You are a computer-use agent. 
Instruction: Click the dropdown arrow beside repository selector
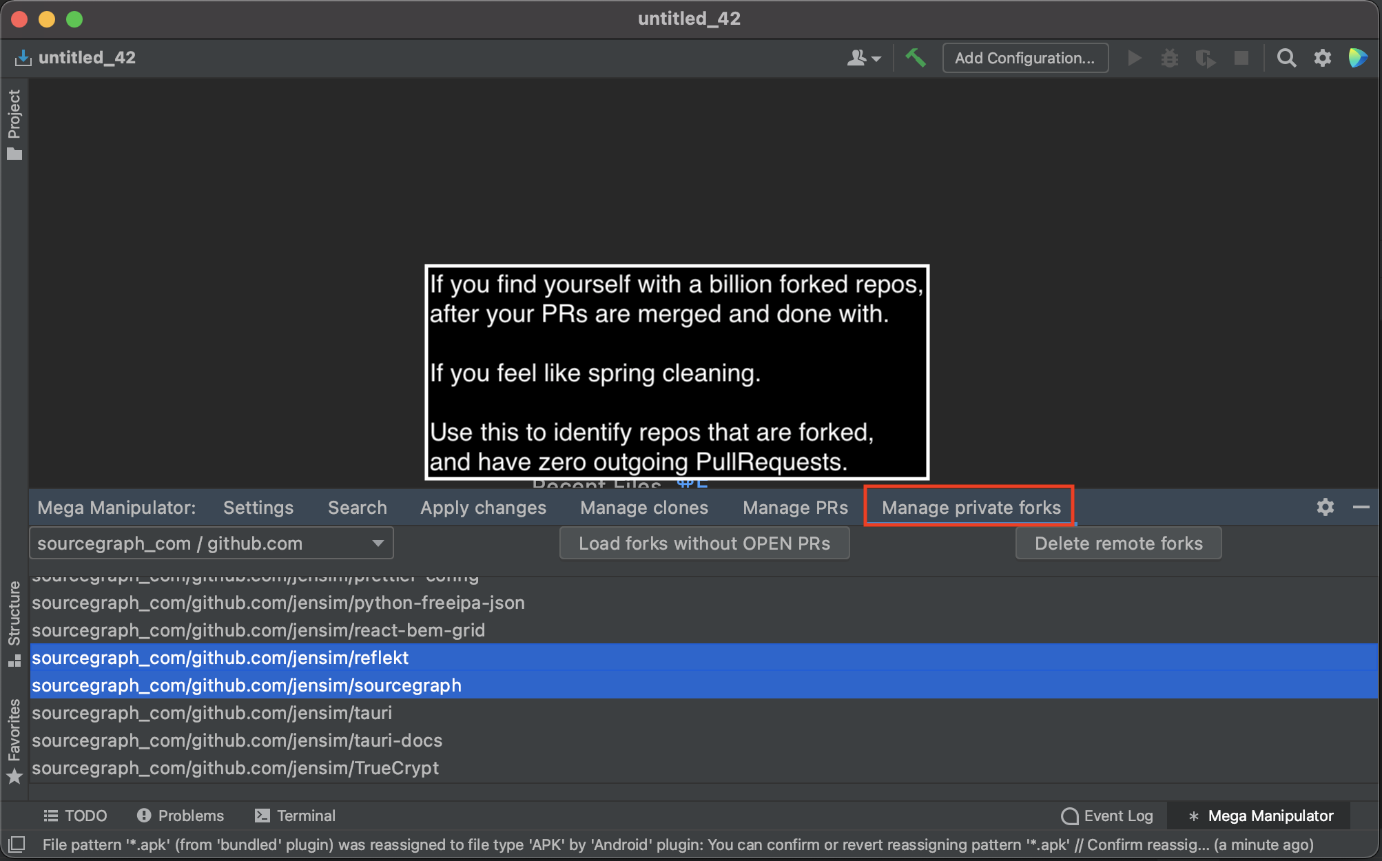379,543
